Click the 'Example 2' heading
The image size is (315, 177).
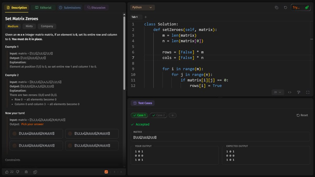12,75
